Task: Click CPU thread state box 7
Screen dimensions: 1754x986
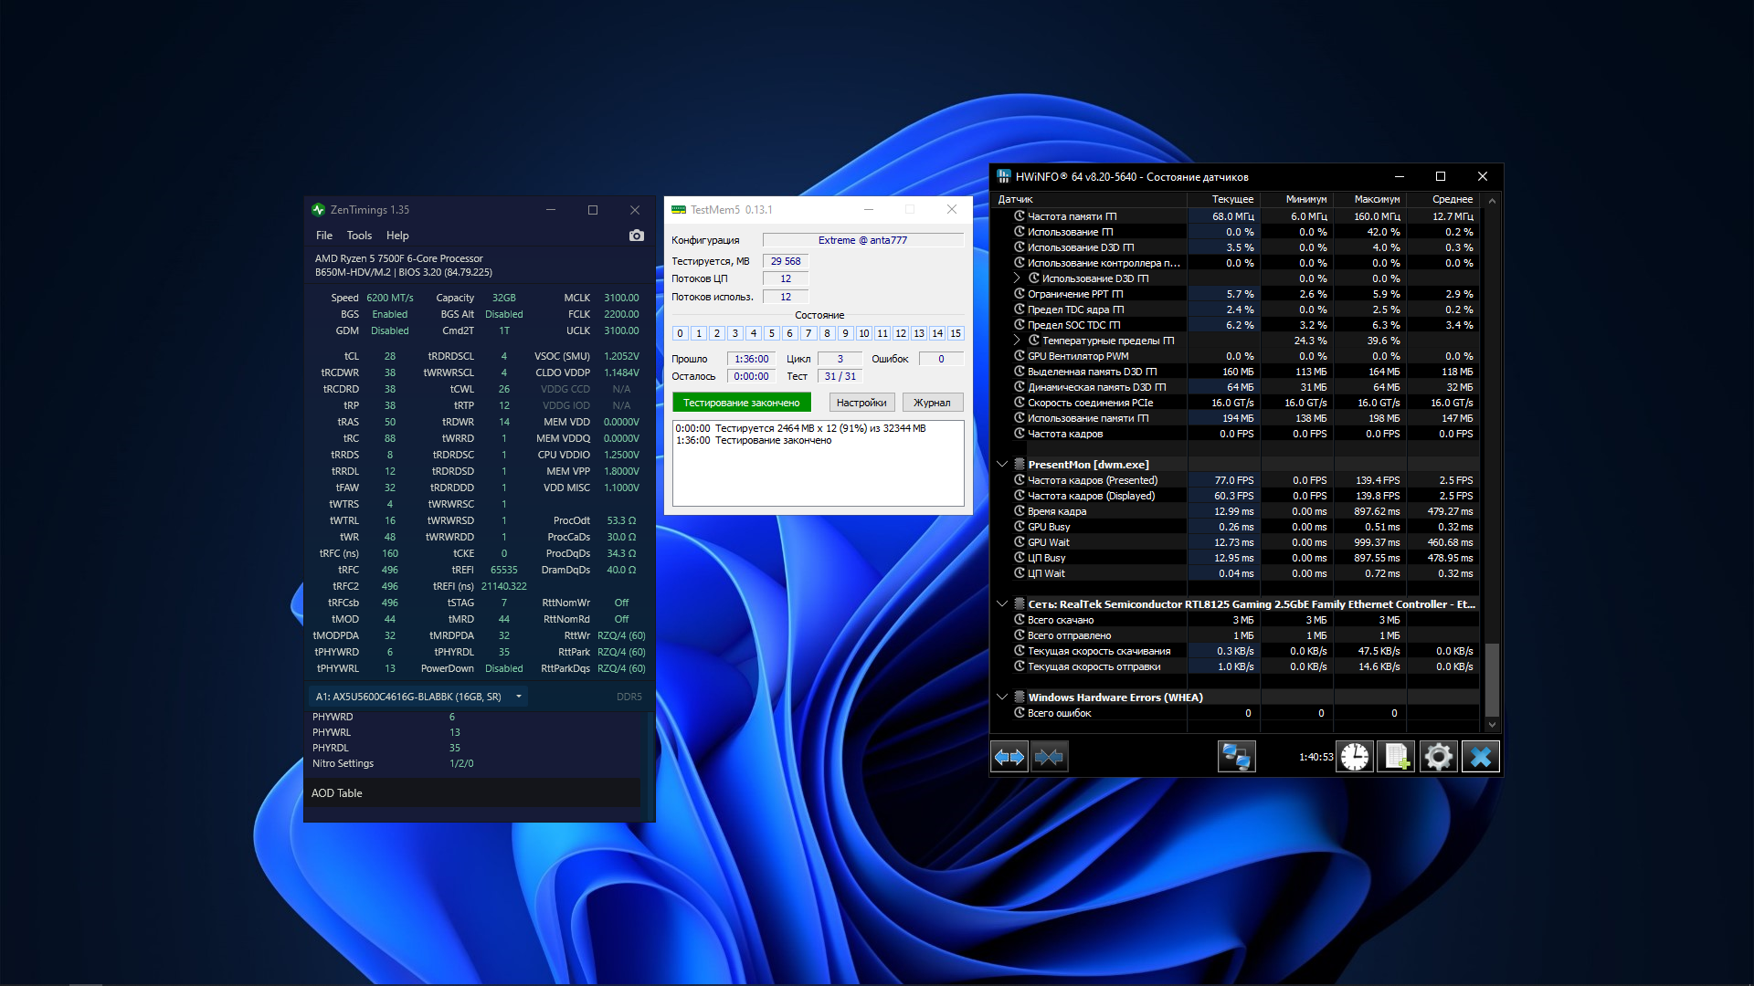Action: tap(808, 333)
